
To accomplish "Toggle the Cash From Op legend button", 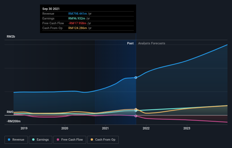I will [103, 140].
